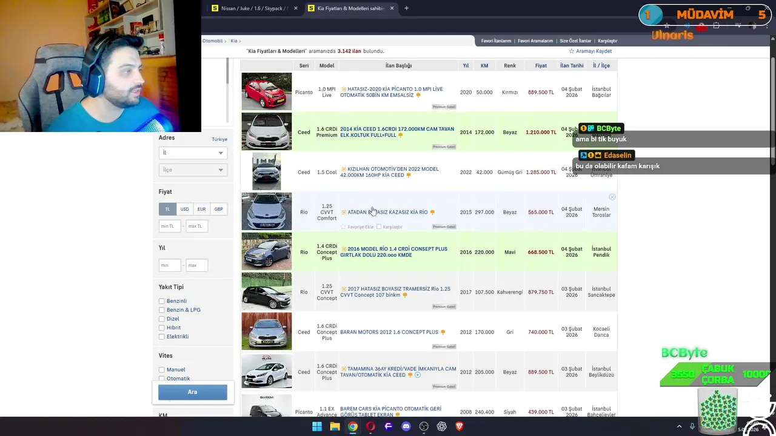Open Brave browser from the taskbar

(460, 426)
